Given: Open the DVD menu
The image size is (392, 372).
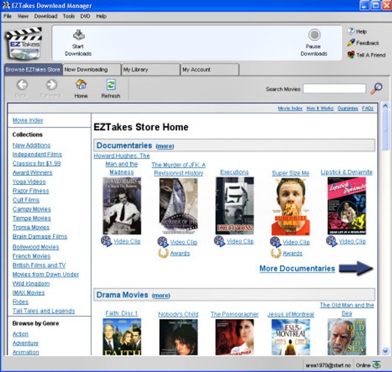Looking at the screenshot, I should coord(85,17).
